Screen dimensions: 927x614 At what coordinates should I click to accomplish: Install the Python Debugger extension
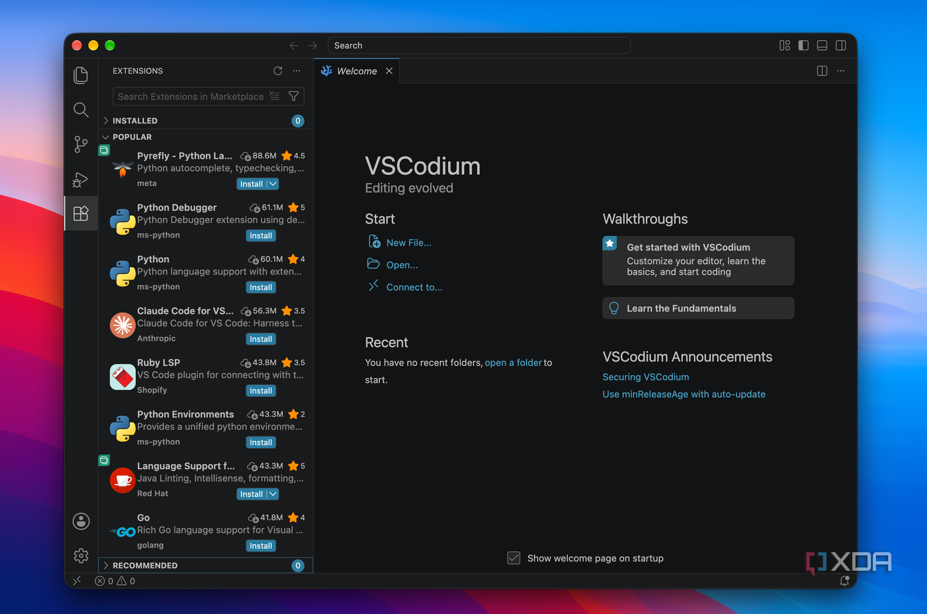[x=261, y=235]
